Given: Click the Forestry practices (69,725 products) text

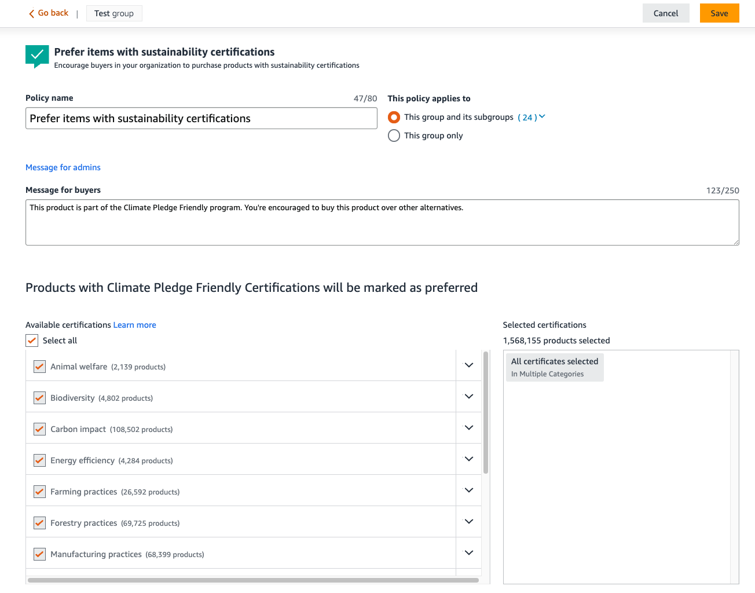Looking at the screenshot, I should pyautogui.click(x=115, y=523).
